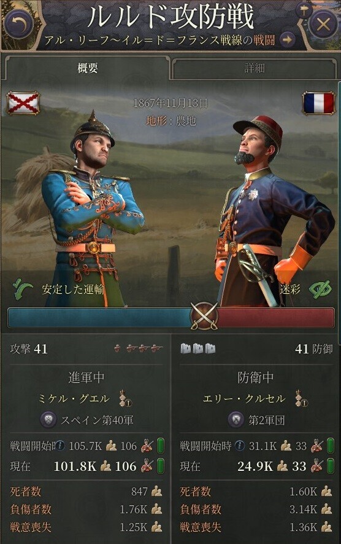Click the 戦闘 link in subtitle
Image resolution: width=341 pixels, height=544 pixels.
pos(264,40)
